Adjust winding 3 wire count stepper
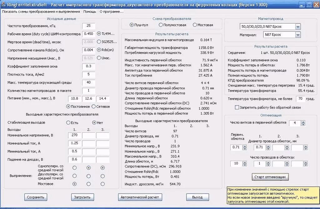The image size is (320, 209). point(306,164)
